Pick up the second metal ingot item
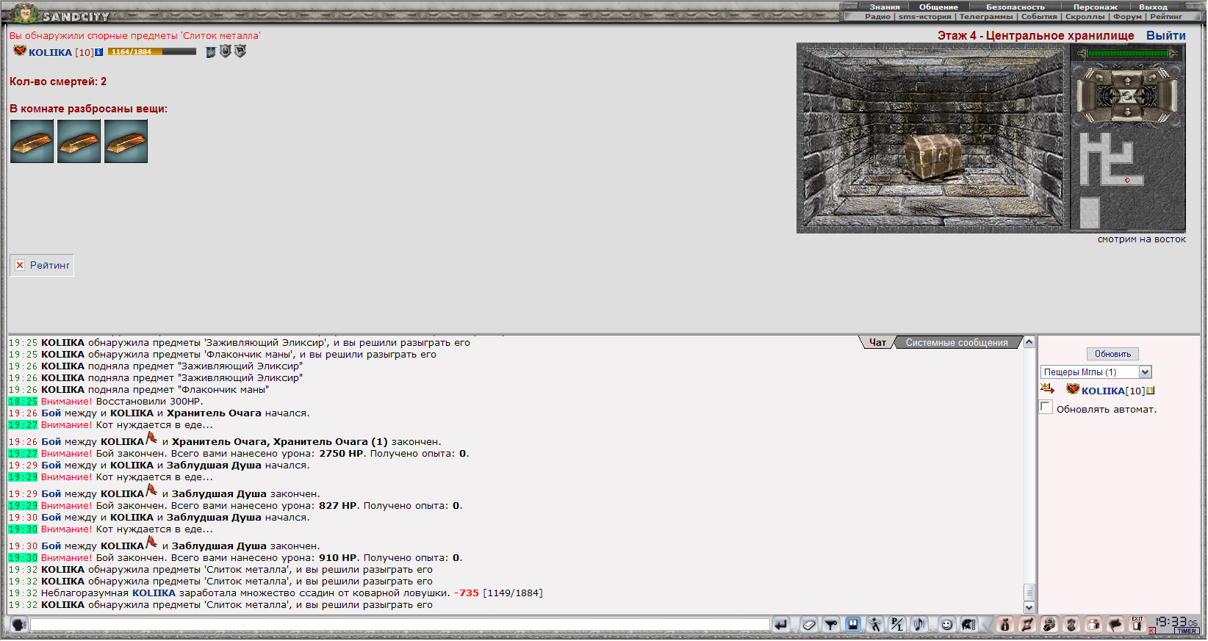Image resolution: width=1208 pixels, height=641 pixels. pos(79,141)
